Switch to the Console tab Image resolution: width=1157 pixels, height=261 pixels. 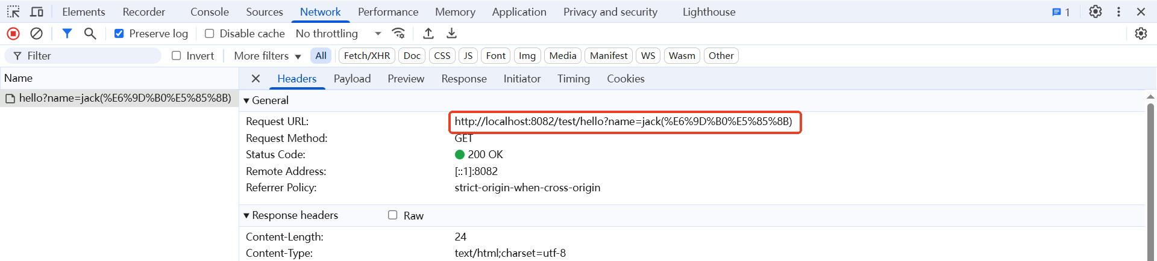click(x=209, y=12)
